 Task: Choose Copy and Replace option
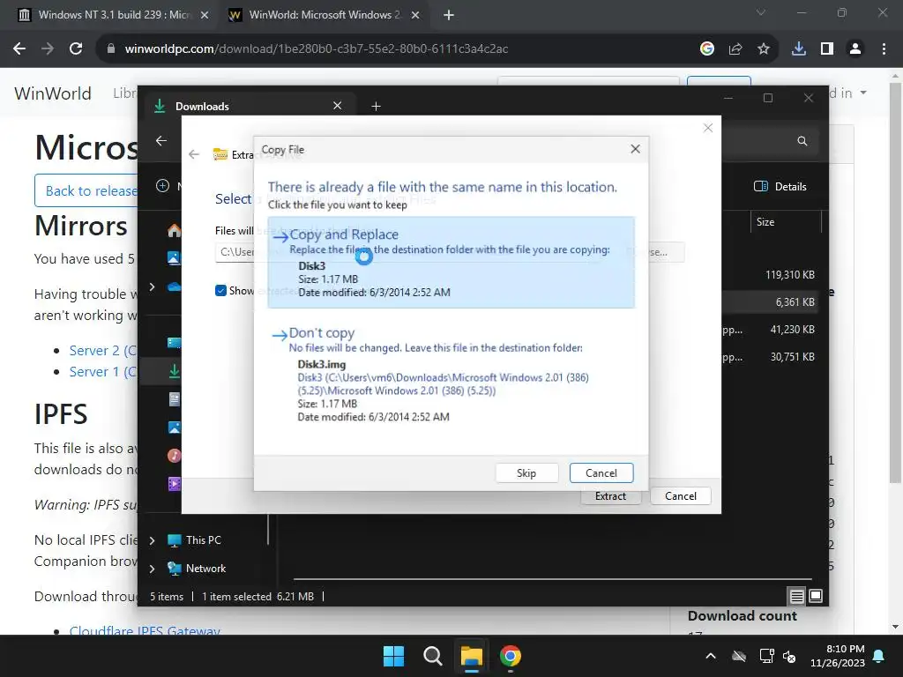tap(451, 263)
